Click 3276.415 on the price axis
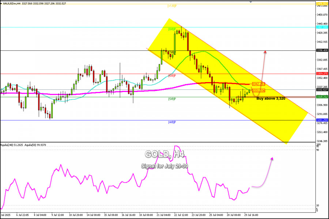Screen dimensions: 329x219 322,123
